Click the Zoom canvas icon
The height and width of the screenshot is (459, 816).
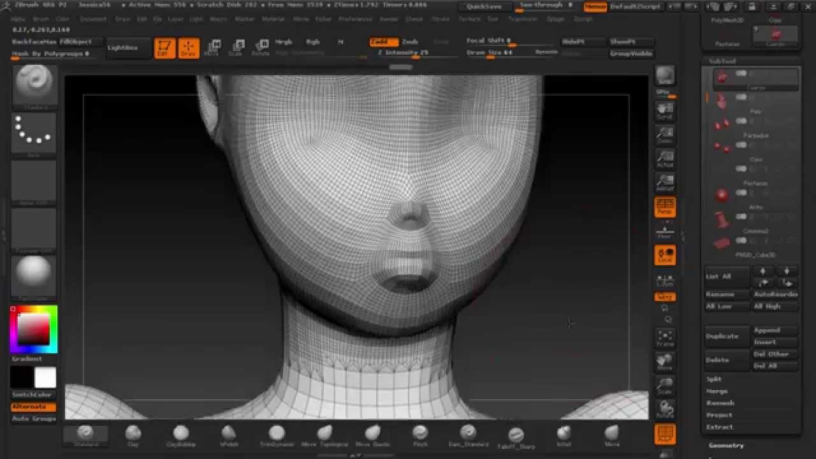(x=665, y=135)
